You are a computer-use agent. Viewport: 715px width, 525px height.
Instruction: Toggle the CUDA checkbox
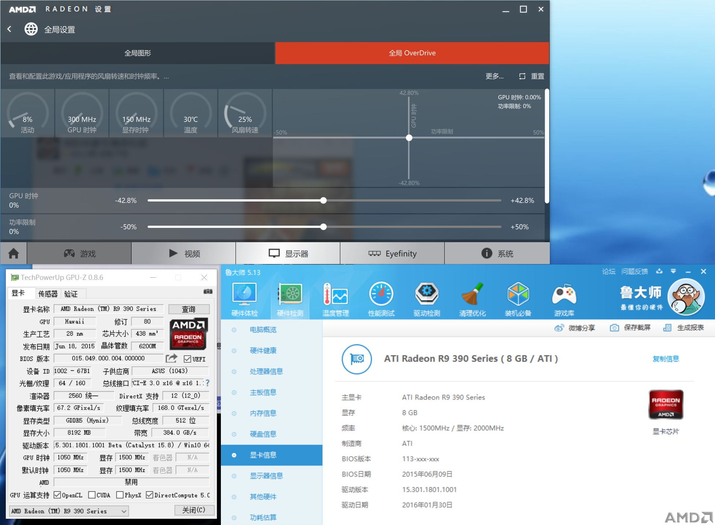92,495
